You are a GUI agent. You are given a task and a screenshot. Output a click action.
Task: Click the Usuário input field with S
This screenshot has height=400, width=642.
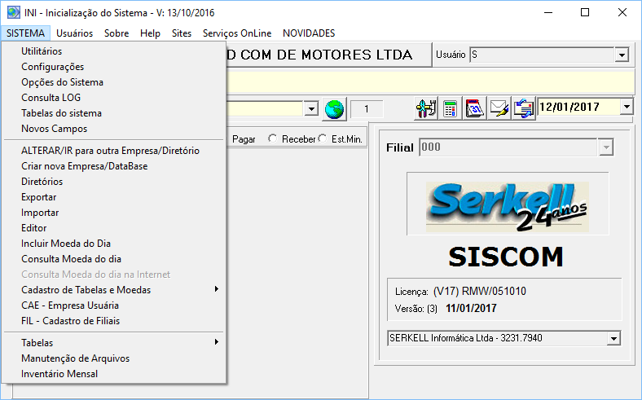coord(542,55)
